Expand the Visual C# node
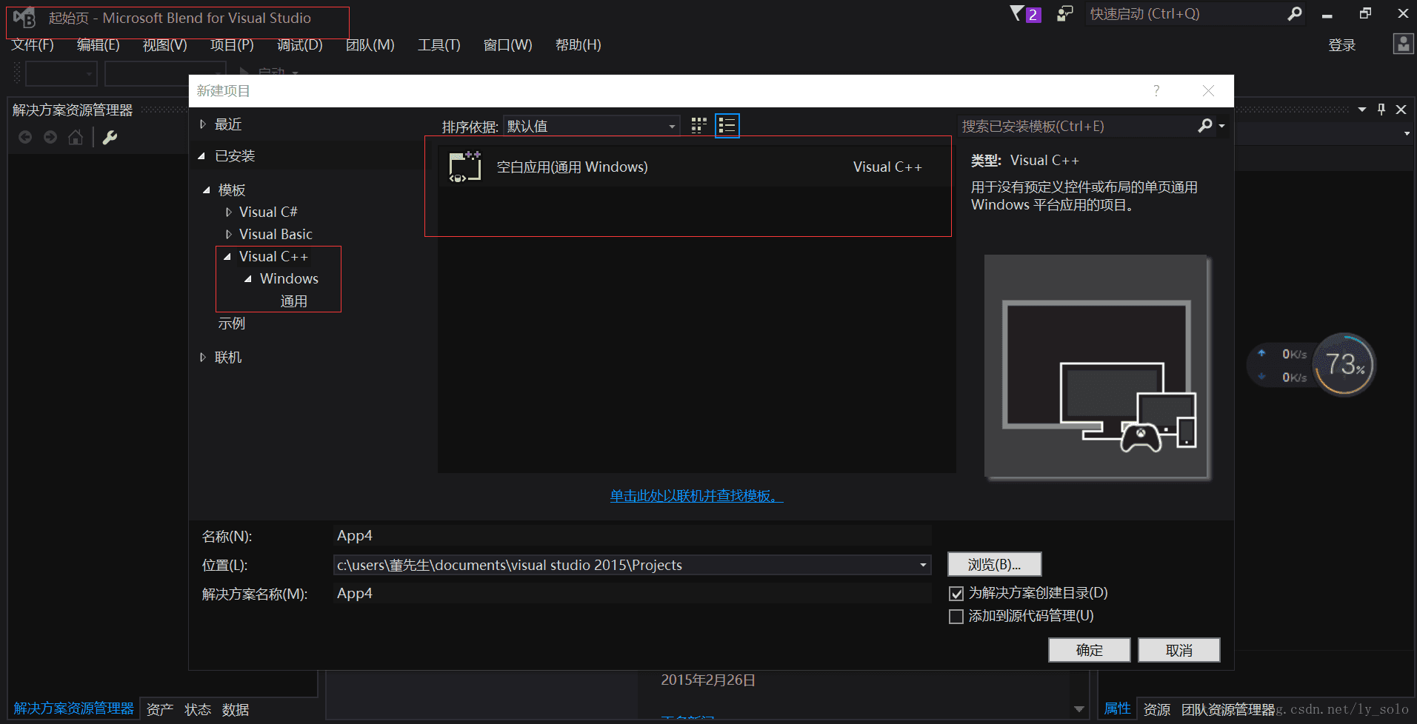The height and width of the screenshot is (724, 1417). 229,212
